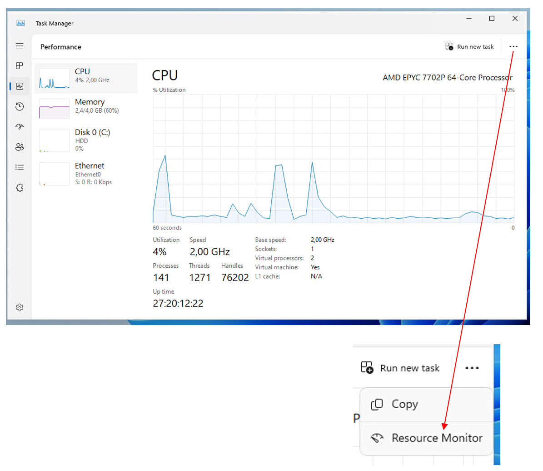543x471 pixels.
Task: Expand the hamburger navigation menu
Action: [x=20, y=46]
